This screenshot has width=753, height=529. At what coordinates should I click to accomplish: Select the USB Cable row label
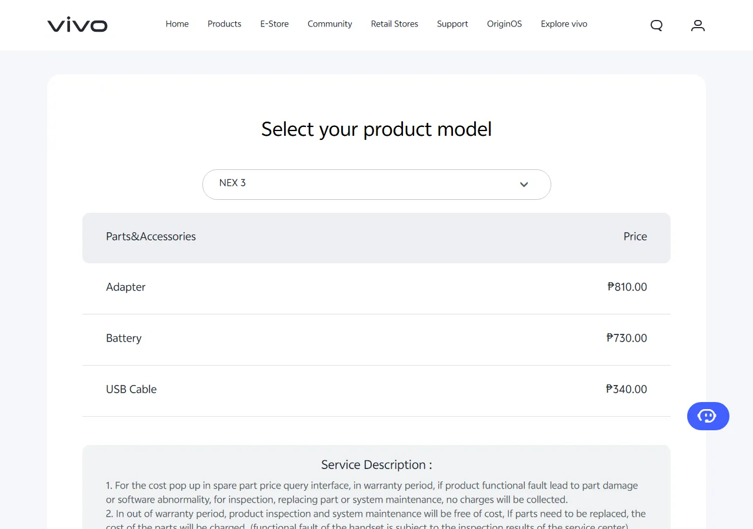coord(131,389)
